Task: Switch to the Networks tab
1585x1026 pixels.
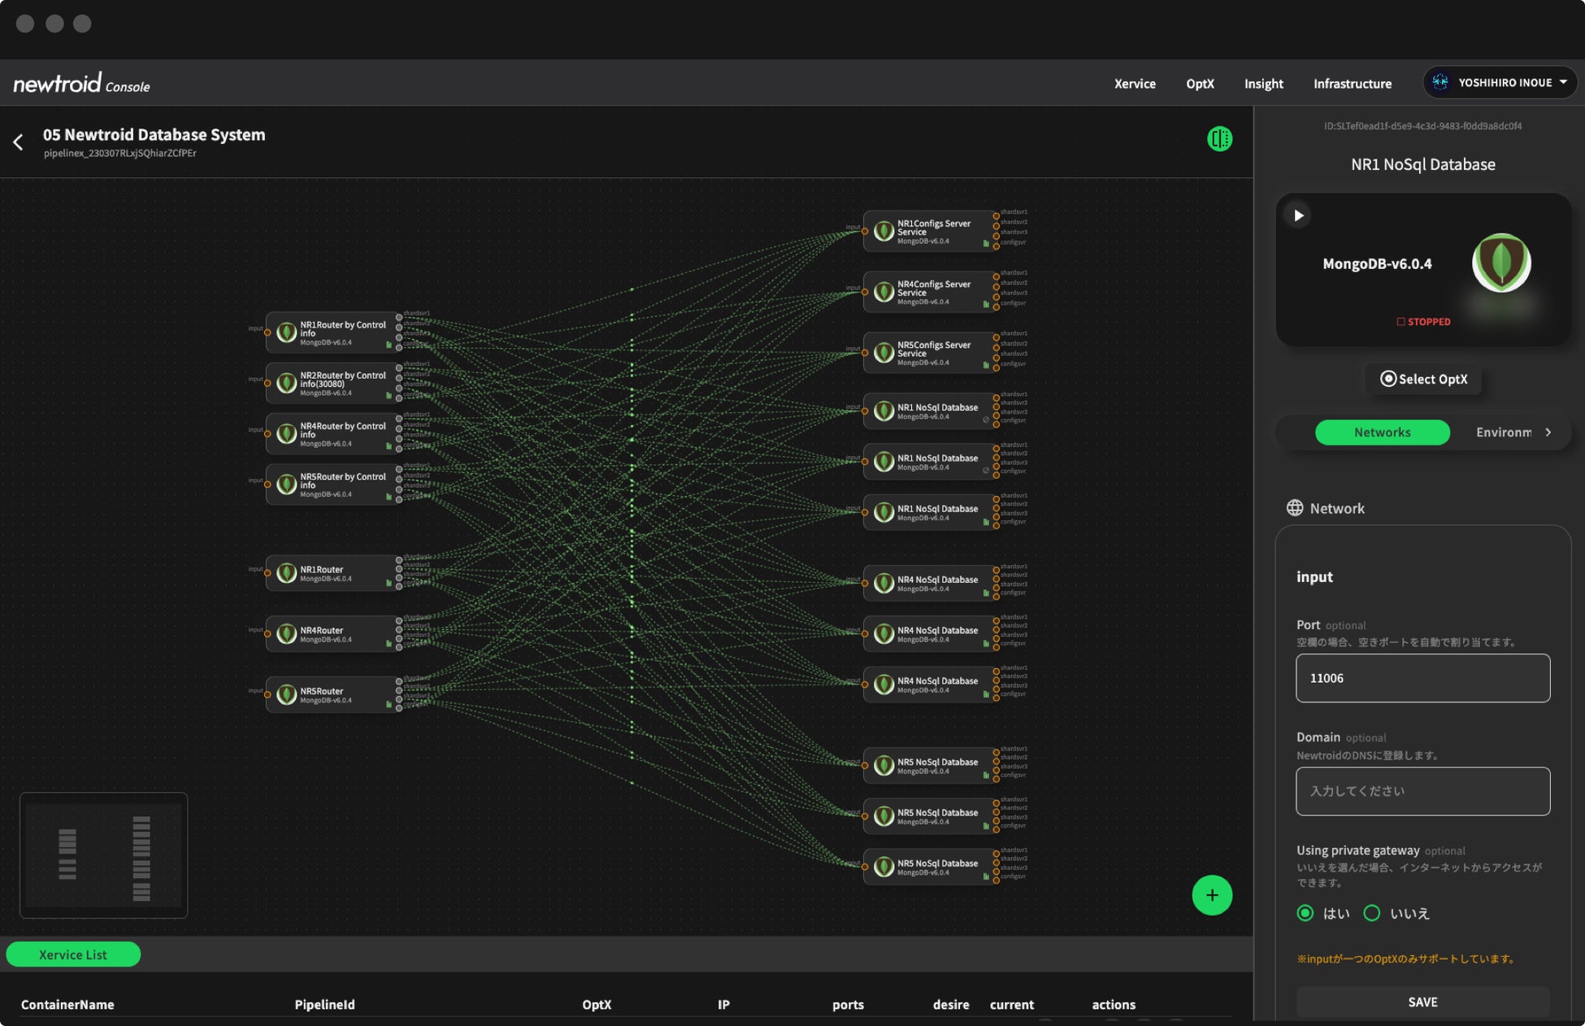Action: pyautogui.click(x=1382, y=433)
